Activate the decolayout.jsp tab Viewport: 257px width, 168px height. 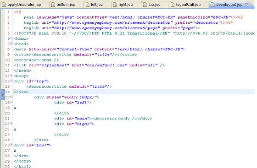(229, 5)
